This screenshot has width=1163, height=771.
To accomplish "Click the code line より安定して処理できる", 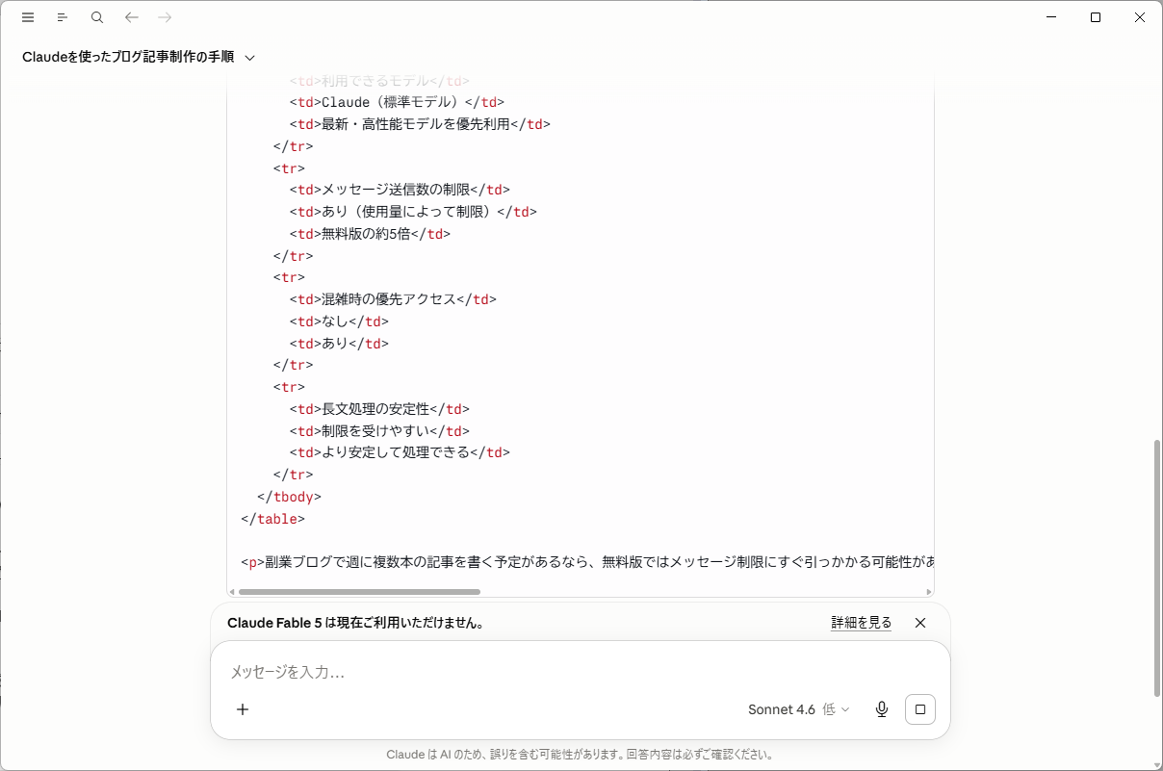I will coord(400,452).
